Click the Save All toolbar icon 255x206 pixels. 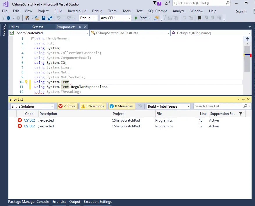pos(50,18)
